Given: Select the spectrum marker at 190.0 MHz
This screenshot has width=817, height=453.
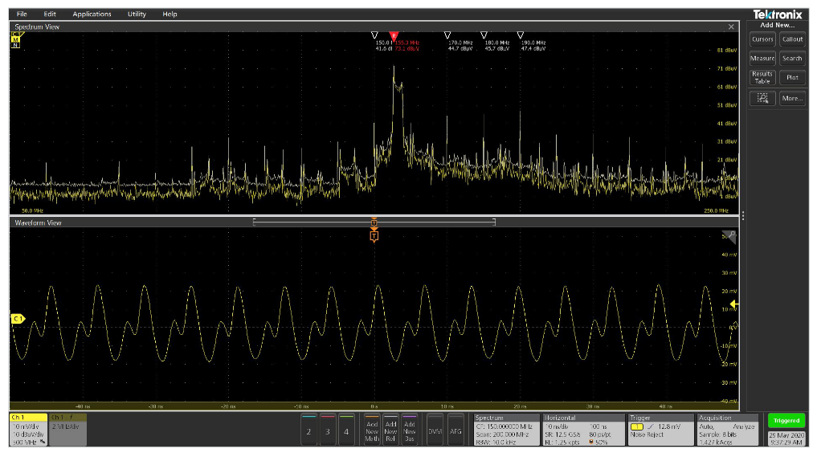Looking at the screenshot, I should point(520,35).
